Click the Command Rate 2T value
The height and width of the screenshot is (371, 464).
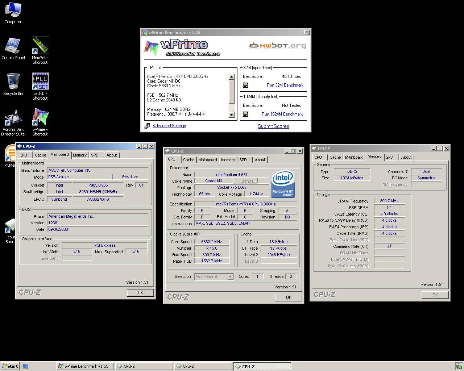pyautogui.click(x=389, y=246)
